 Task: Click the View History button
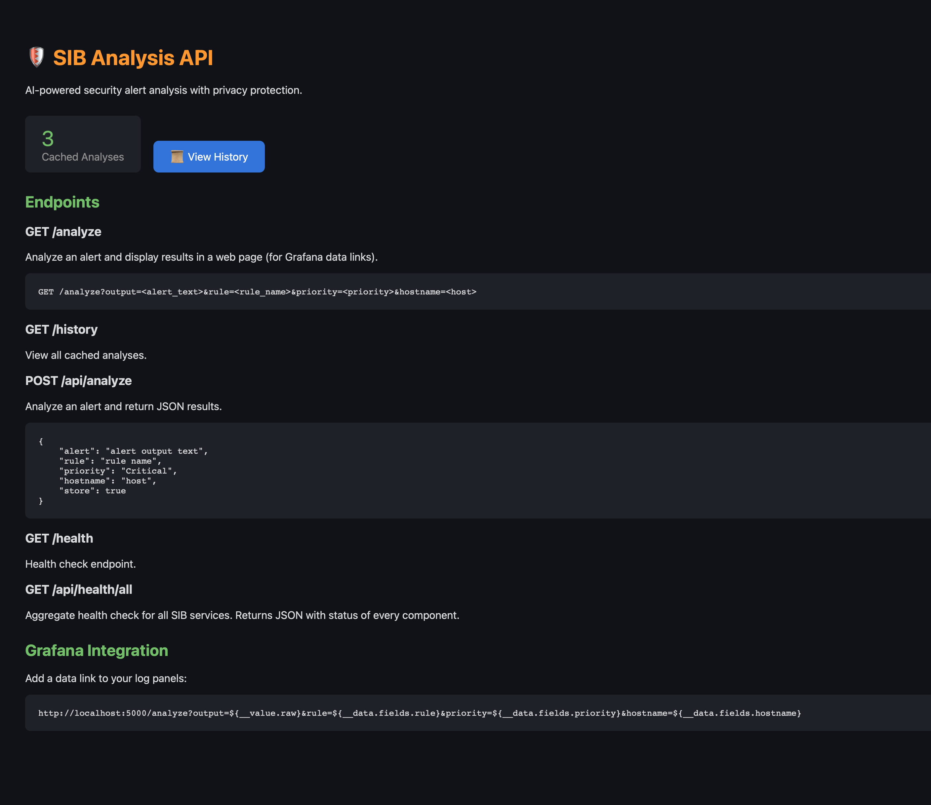coord(209,156)
